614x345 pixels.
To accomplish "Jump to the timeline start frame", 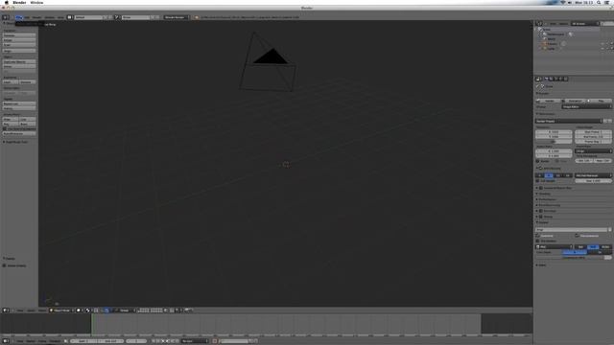I will point(153,341).
